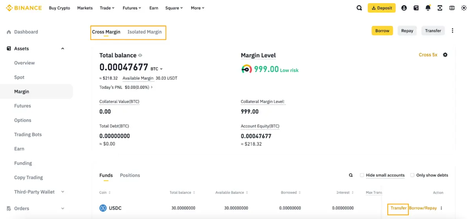This screenshot has width=471, height=219.
Task: Switch to the Isolated Margin tab
Action: (144, 32)
